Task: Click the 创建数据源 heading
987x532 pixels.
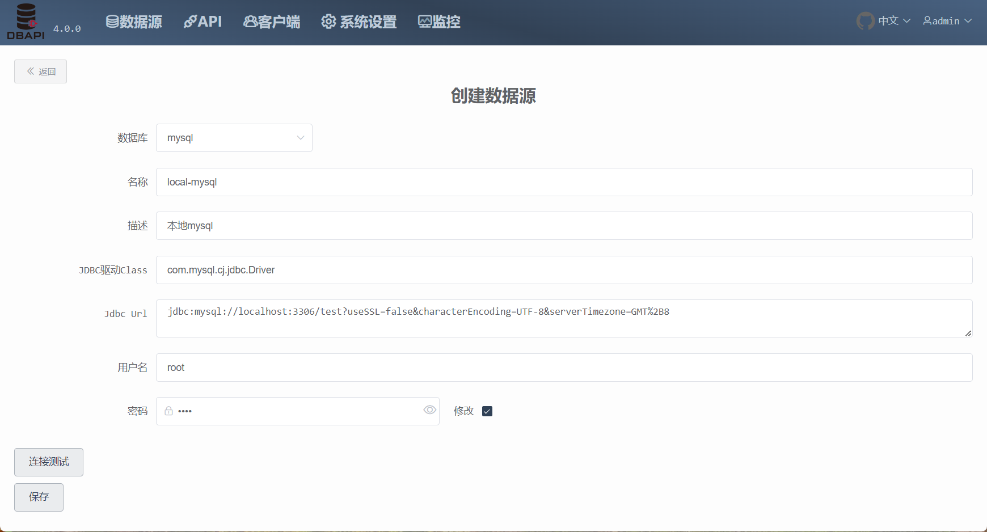Action: click(x=493, y=96)
